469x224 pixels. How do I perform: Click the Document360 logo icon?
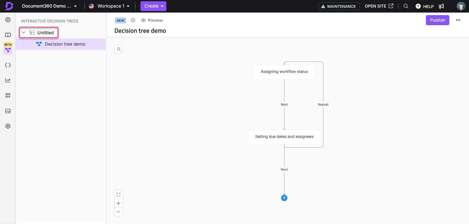[9, 6]
